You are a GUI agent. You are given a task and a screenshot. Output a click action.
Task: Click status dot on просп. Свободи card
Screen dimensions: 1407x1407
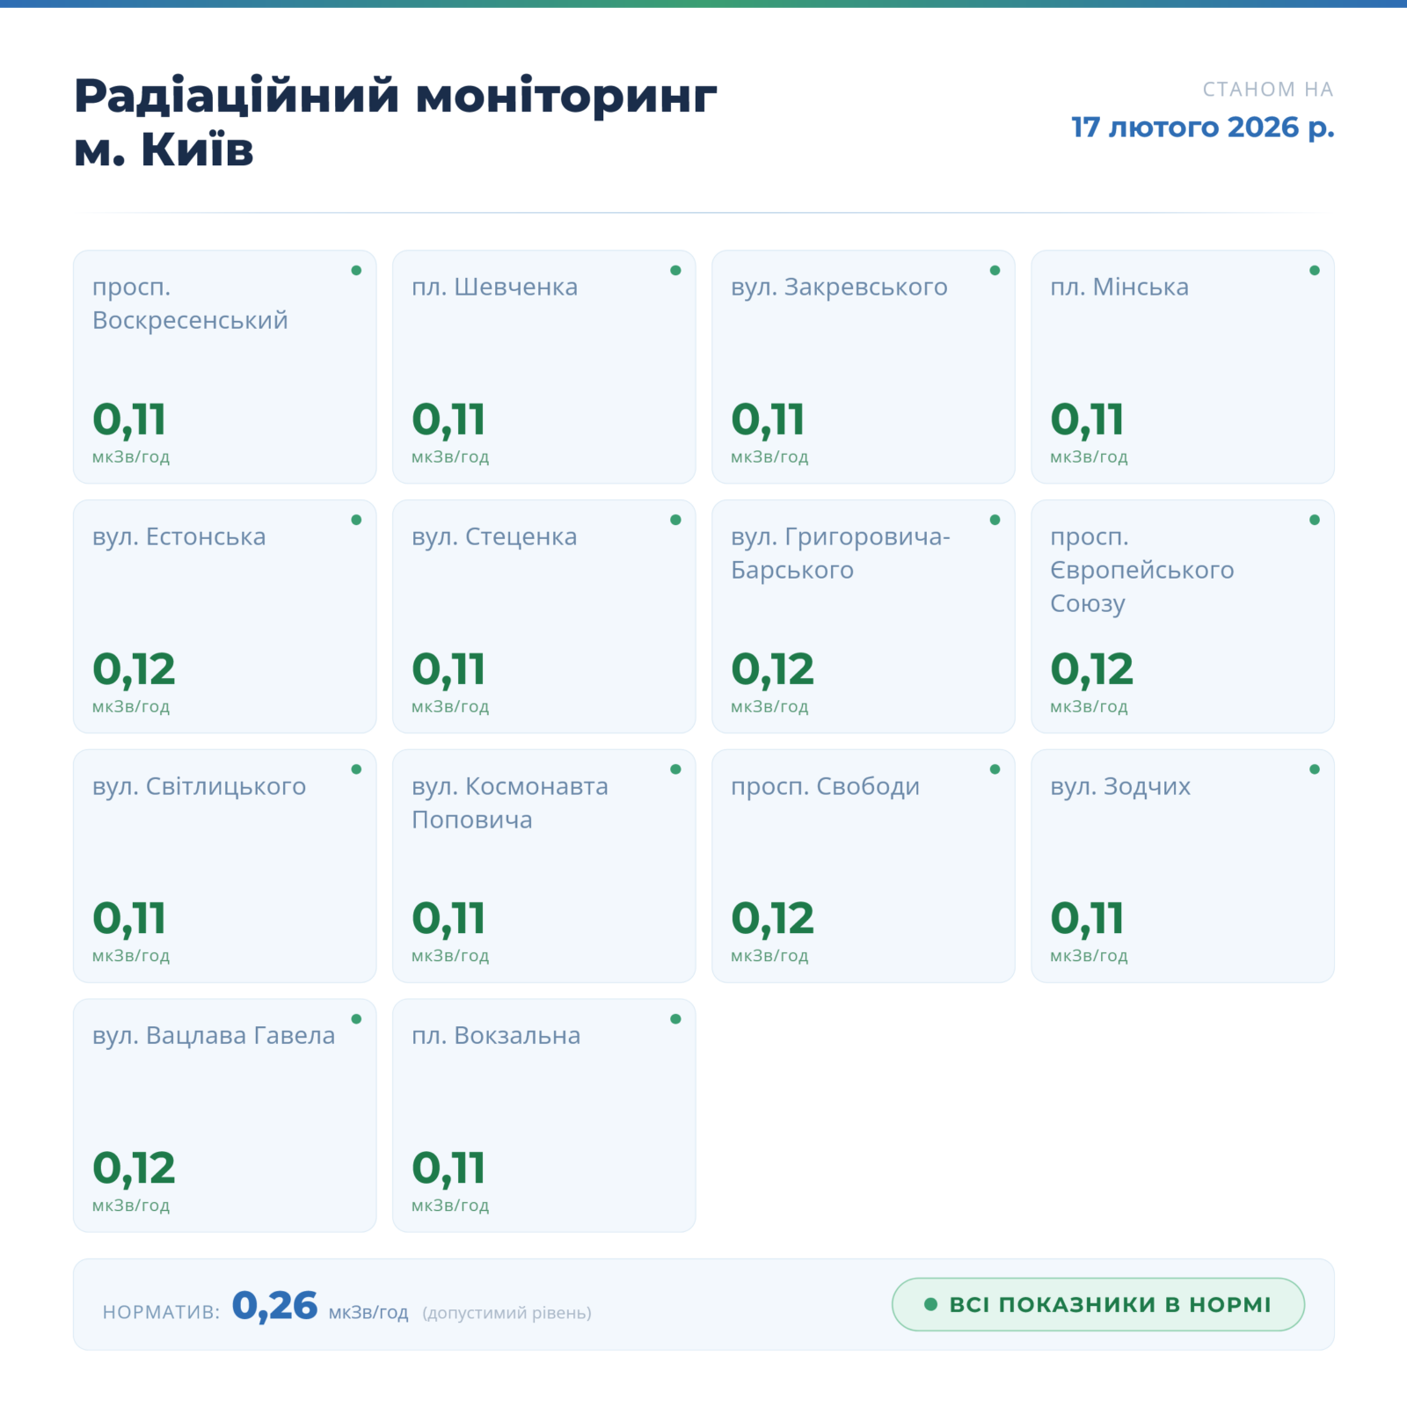point(995,769)
